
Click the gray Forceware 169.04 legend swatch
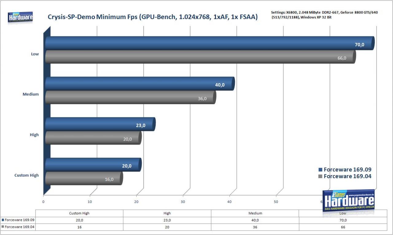[321, 176]
